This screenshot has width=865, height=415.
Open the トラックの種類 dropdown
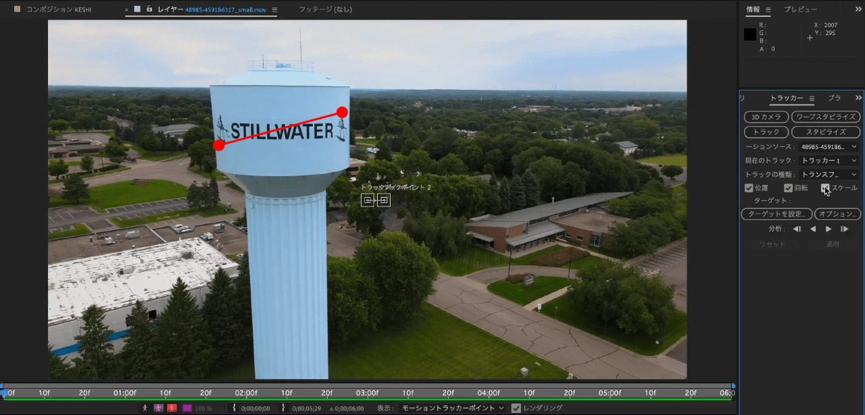tap(829, 175)
